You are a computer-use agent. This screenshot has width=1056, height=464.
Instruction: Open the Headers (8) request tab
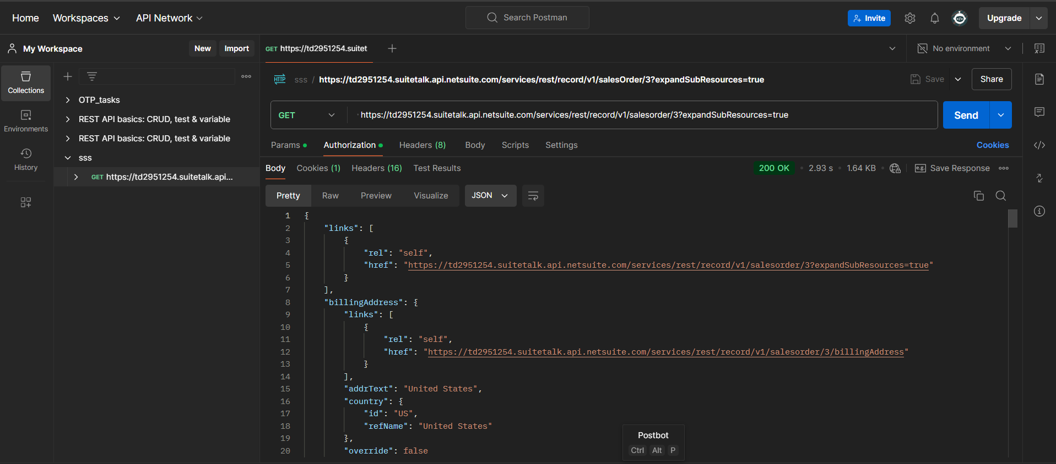pos(422,145)
